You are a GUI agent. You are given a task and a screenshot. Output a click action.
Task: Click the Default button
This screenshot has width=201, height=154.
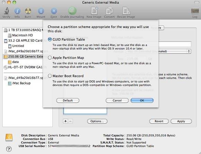tap(68, 100)
